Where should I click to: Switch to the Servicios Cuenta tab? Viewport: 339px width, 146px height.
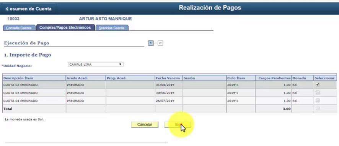(x=112, y=28)
